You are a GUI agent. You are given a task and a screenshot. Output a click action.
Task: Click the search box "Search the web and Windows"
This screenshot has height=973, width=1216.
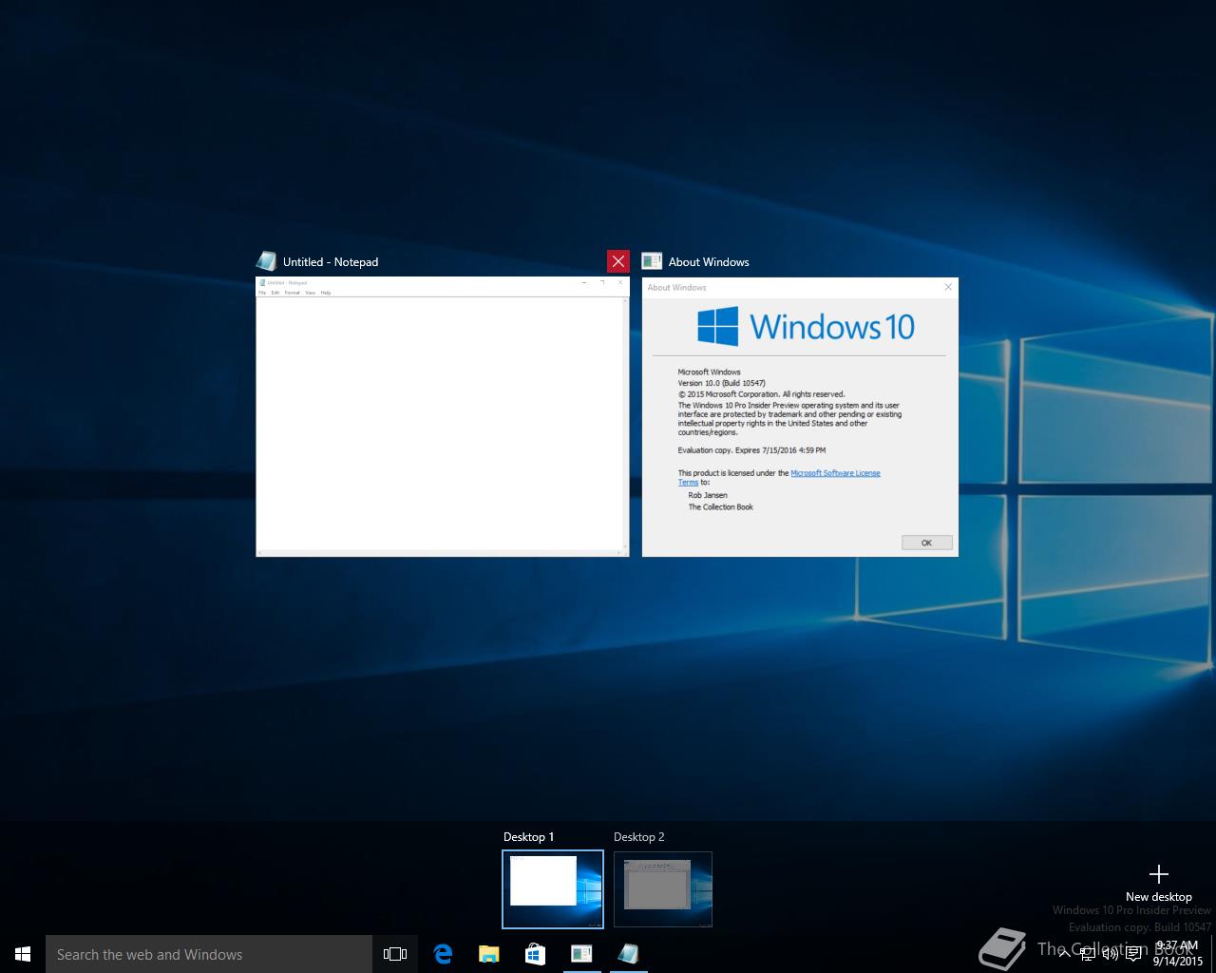[x=209, y=954]
